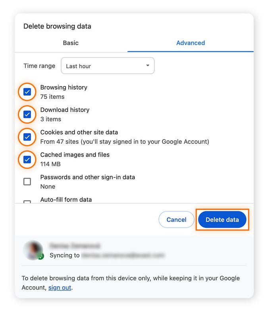Uncheck the Browsing history checkbox
This screenshot has width=268, height=313.
(x=27, y=92)
